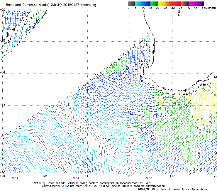Image resolution: width=217 pixels, height=191 pixels.
Task: Click the 'Data buffer is 22 hrs' note line
Action: click(x=103, y=186)
